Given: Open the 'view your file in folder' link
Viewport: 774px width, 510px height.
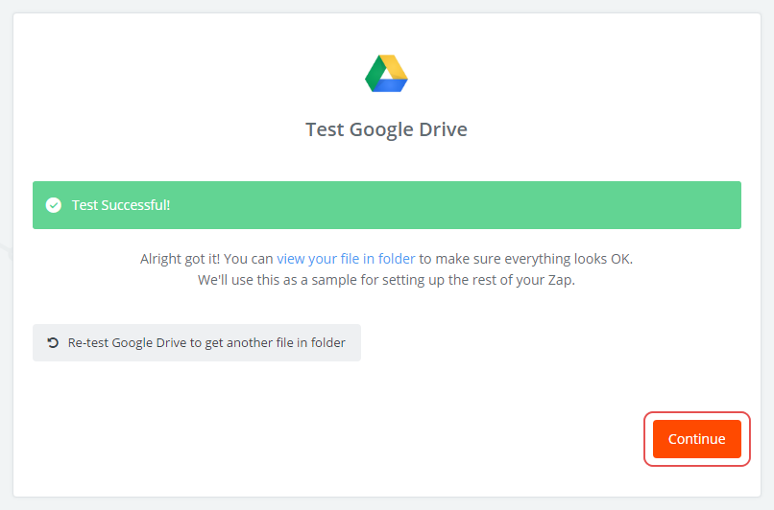Looking at the screenshot, I should (x=346, y=259).
